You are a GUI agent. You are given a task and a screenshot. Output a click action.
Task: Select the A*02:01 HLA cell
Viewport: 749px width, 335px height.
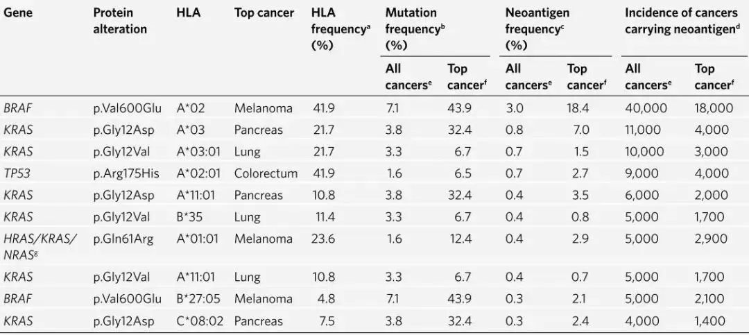click(x=198, y=173)
